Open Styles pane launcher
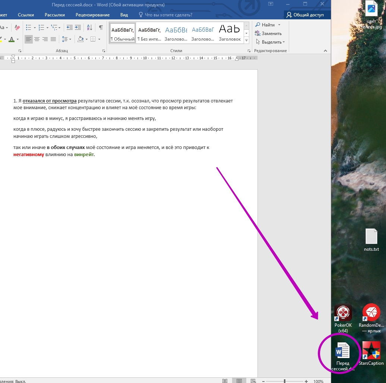 [x=249, y=51]
